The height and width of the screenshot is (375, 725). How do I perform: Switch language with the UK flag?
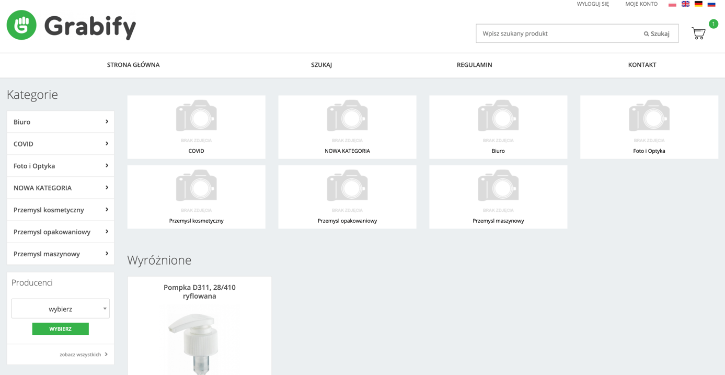(685, 4)
